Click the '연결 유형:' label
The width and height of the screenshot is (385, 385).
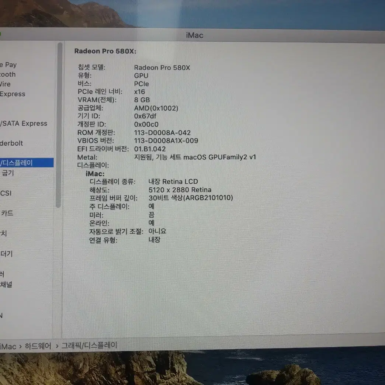tap(103, 240)
